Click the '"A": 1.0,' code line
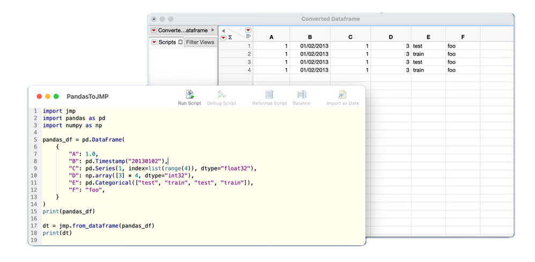Image resolution: width=535 pixels, height=262 pixels. [x=84, y=154]
